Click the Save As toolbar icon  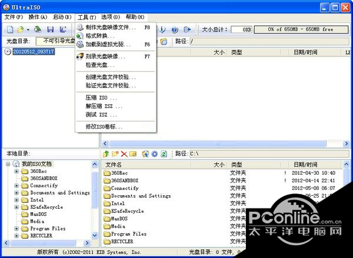[63, 29]
